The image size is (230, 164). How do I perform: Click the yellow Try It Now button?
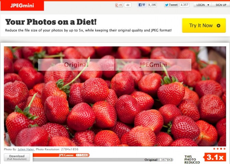(204, 25)
